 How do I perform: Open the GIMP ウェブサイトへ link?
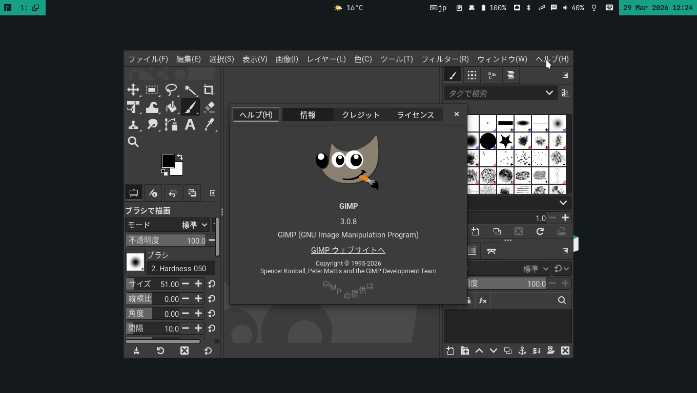coord(348,250)
